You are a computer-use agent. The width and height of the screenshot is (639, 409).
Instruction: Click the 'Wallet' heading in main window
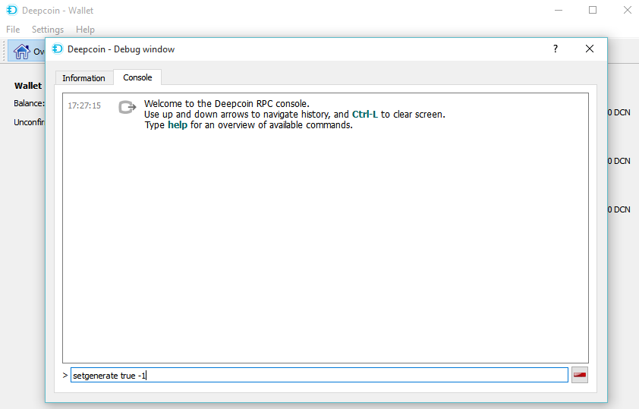click(28, 86)
